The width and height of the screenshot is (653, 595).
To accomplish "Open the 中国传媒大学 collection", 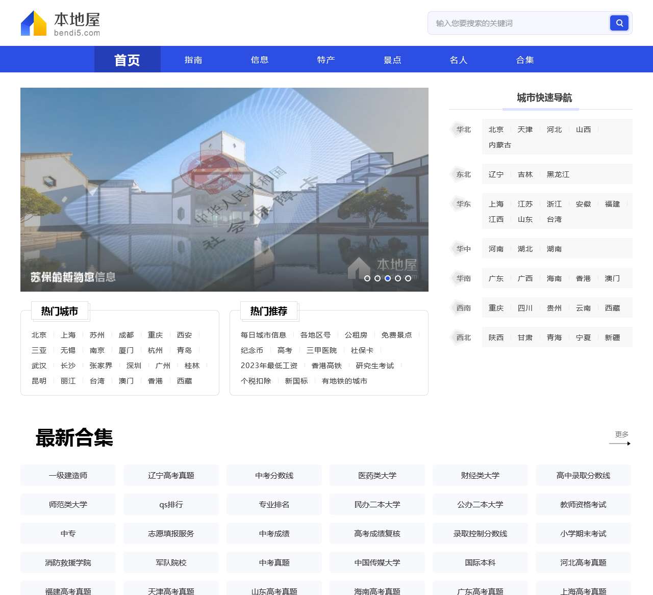I will pyautogui.click(x=377, y=562).
